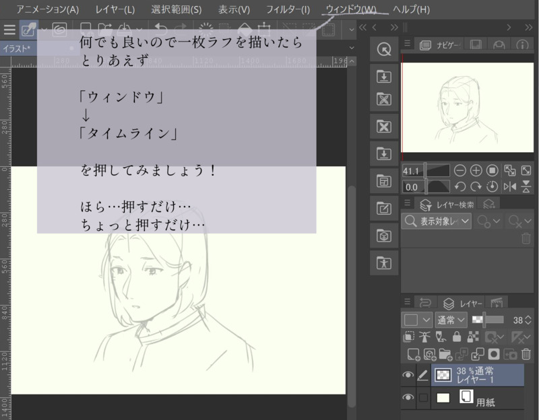Reset canvas rotation in Navigator
Image resolution: width=539 pixels, height=420 pixels.
tap(492, 186)
